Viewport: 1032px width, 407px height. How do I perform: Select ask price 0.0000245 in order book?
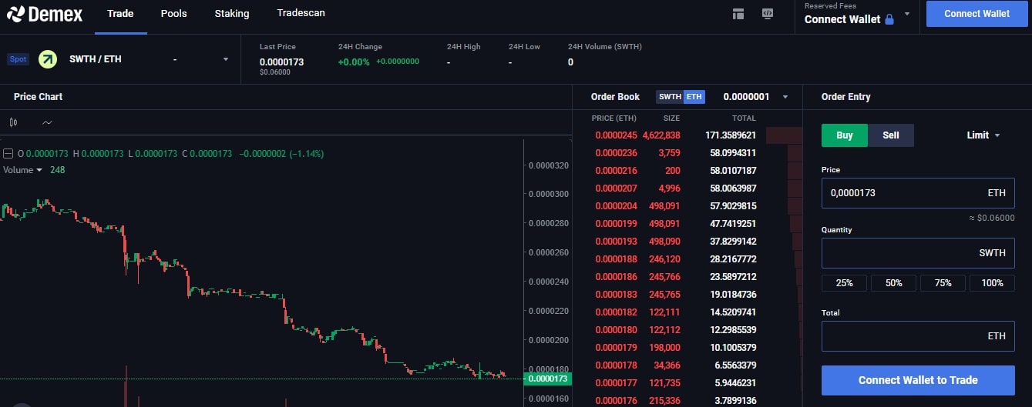[617, 135]
